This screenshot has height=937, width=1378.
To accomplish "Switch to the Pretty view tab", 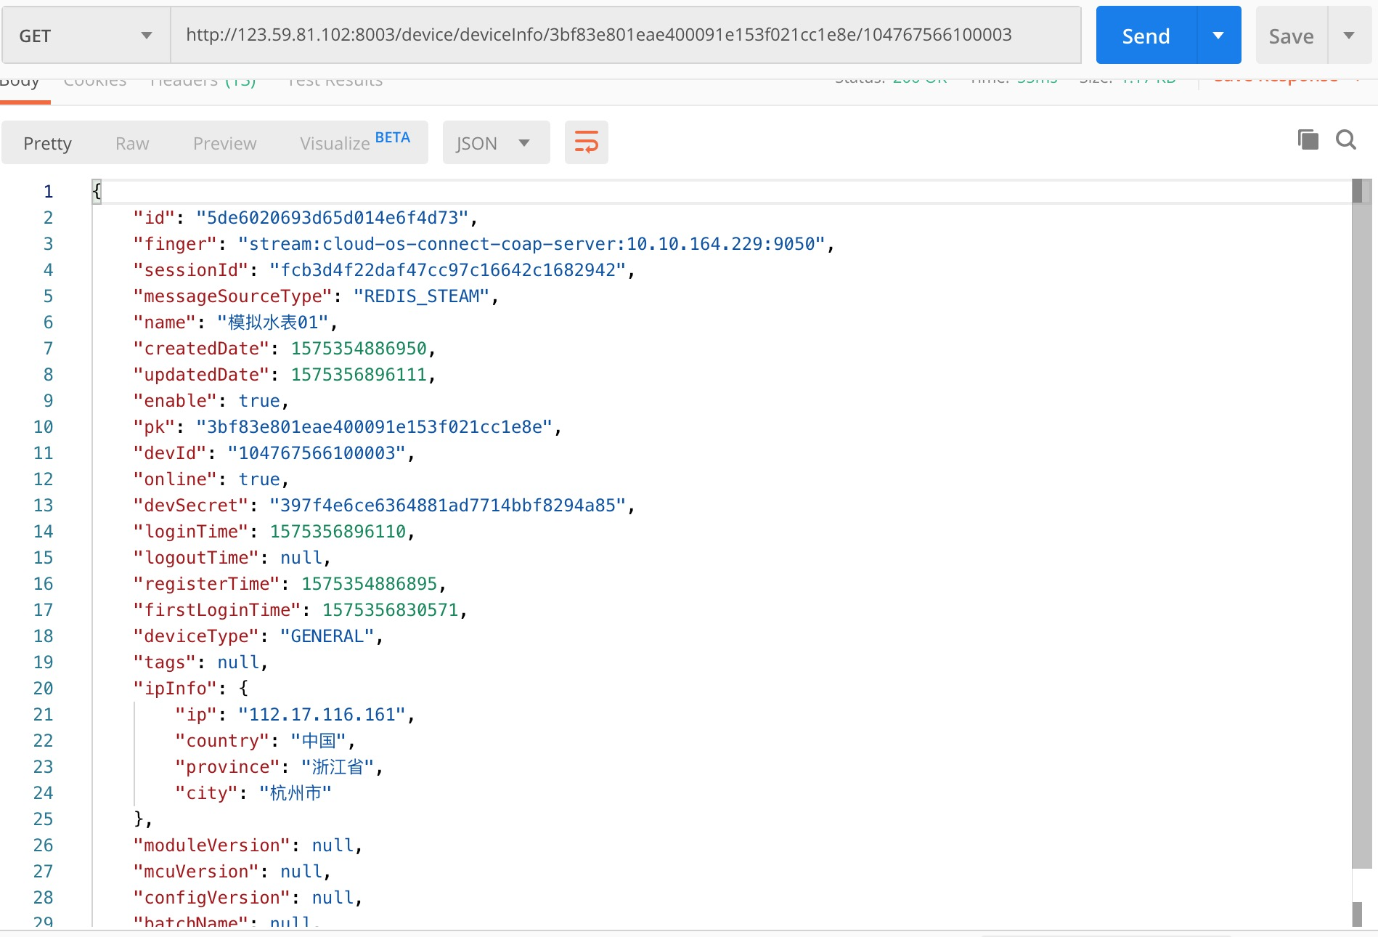I will pos(47,143).
